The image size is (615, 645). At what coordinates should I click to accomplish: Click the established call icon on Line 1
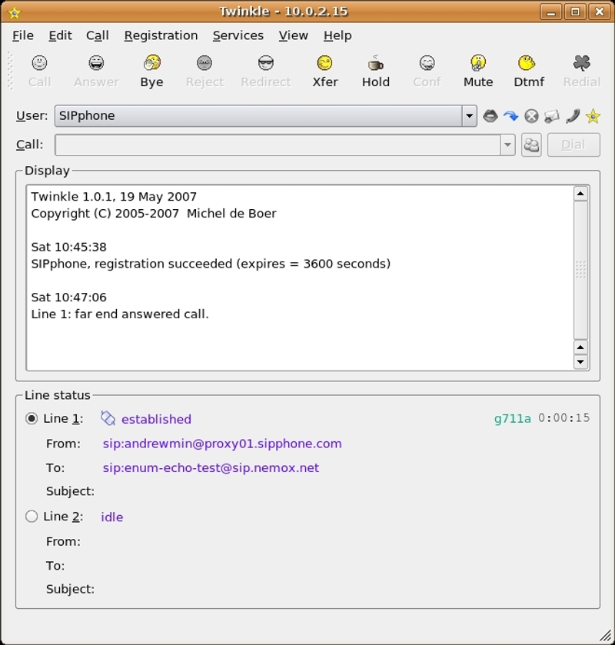(108, 419)
